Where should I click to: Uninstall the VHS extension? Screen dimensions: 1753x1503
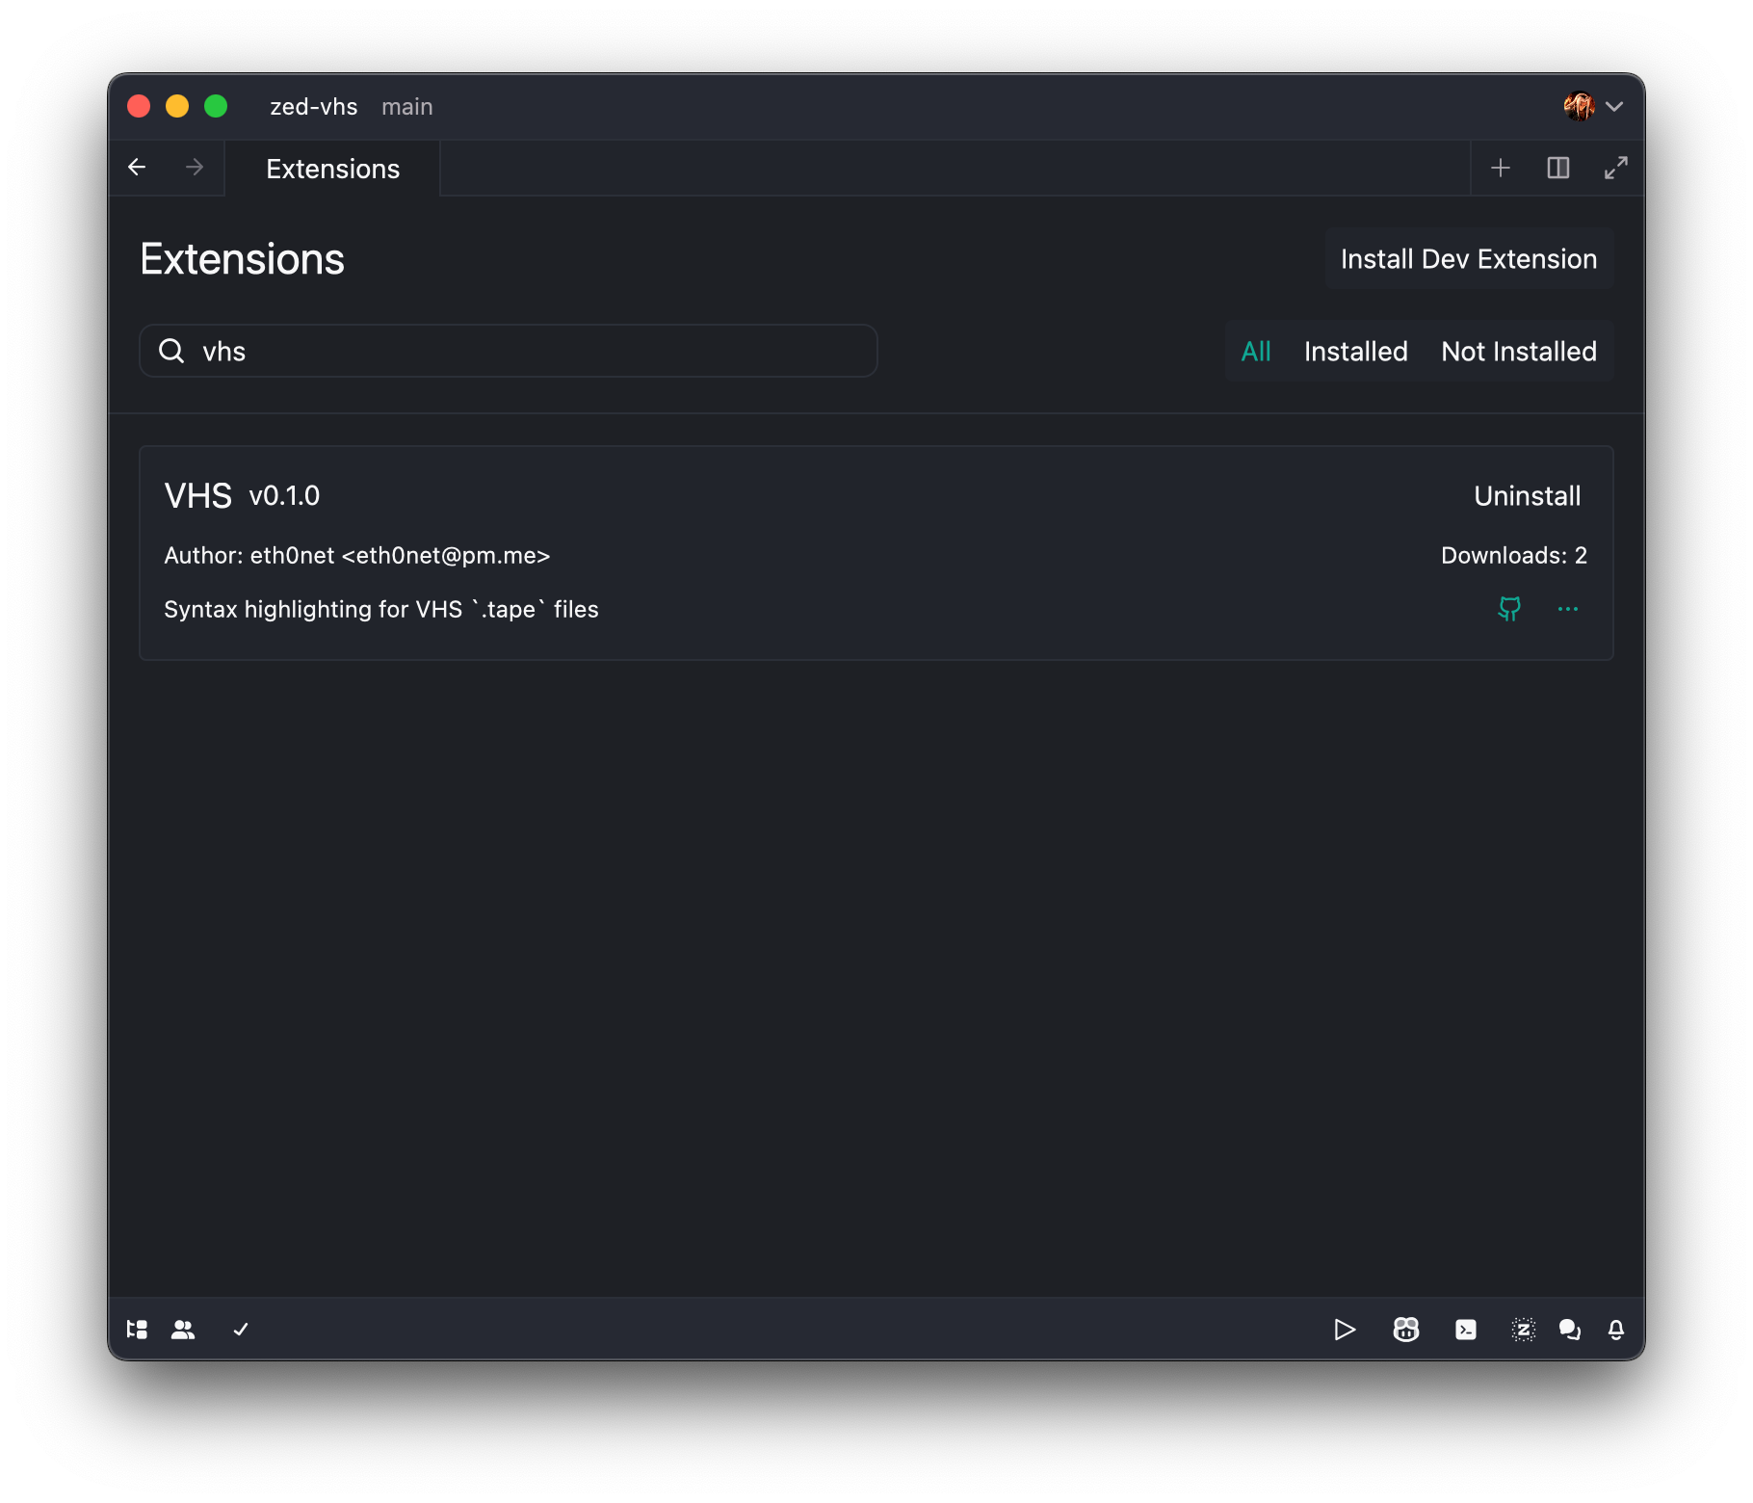pos(1528,496)
